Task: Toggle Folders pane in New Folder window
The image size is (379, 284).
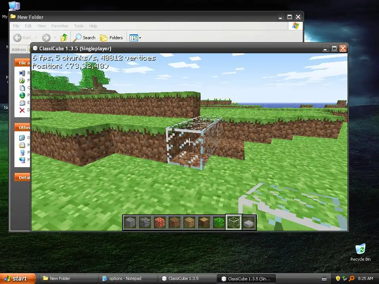Action: point(111,38)
